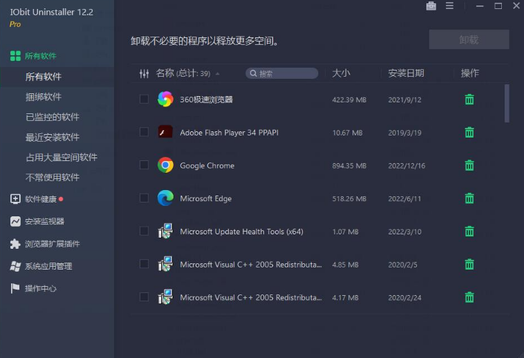Open 不常使用软件 in the sidebar
The height and width of the screenshot is (358, 524).
(53, 177)
